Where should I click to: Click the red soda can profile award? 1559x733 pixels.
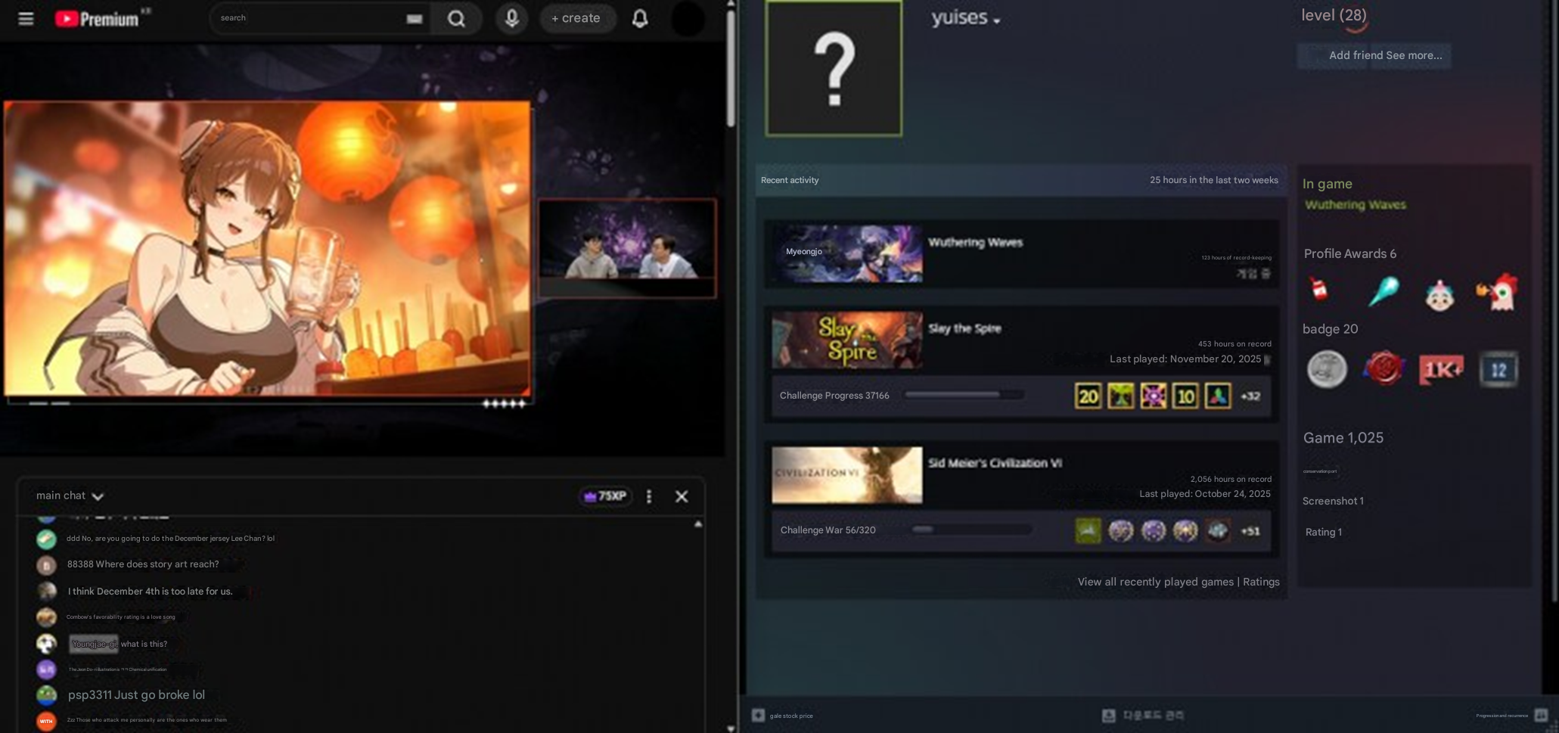tap(1320, 290)
